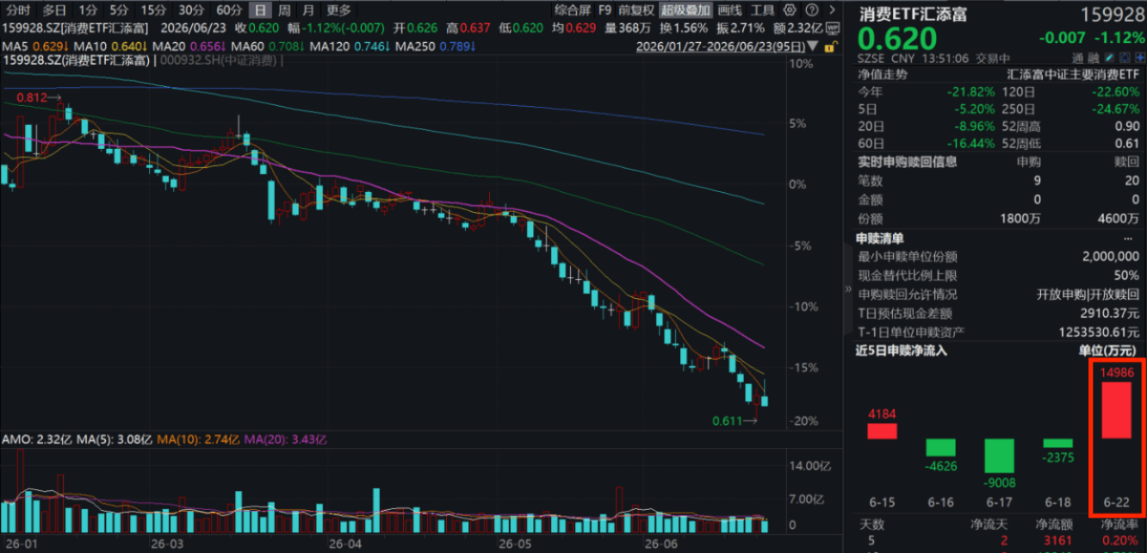The width and height of the screenshot is (1147, 553).
Task: Click the 14986 red bar for 6-22
Action: pos(1116,410)
